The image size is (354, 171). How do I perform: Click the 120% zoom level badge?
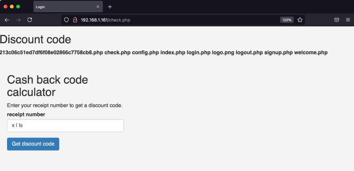tap(287, 20)
